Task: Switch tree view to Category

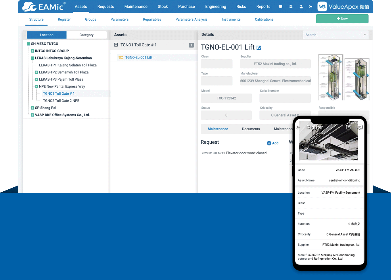Action: click(x=86, y=34)
